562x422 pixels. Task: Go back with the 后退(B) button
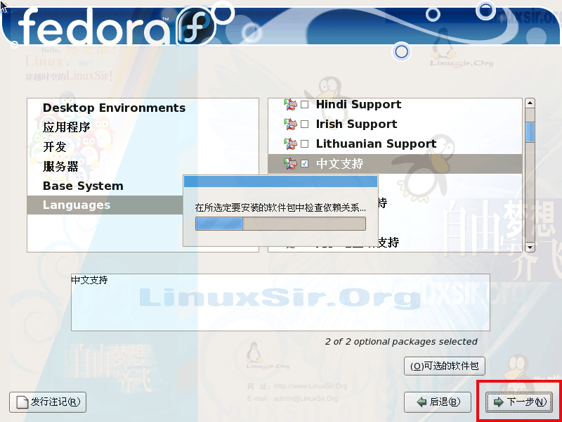pos(438,402)
